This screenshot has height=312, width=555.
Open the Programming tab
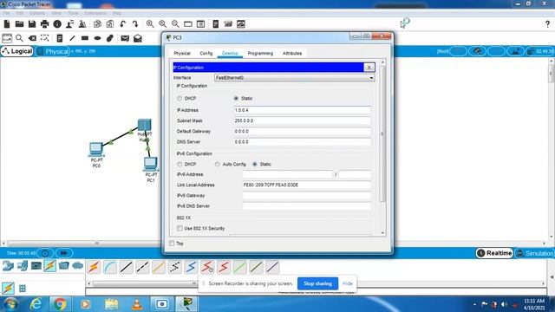click(260, 54)
